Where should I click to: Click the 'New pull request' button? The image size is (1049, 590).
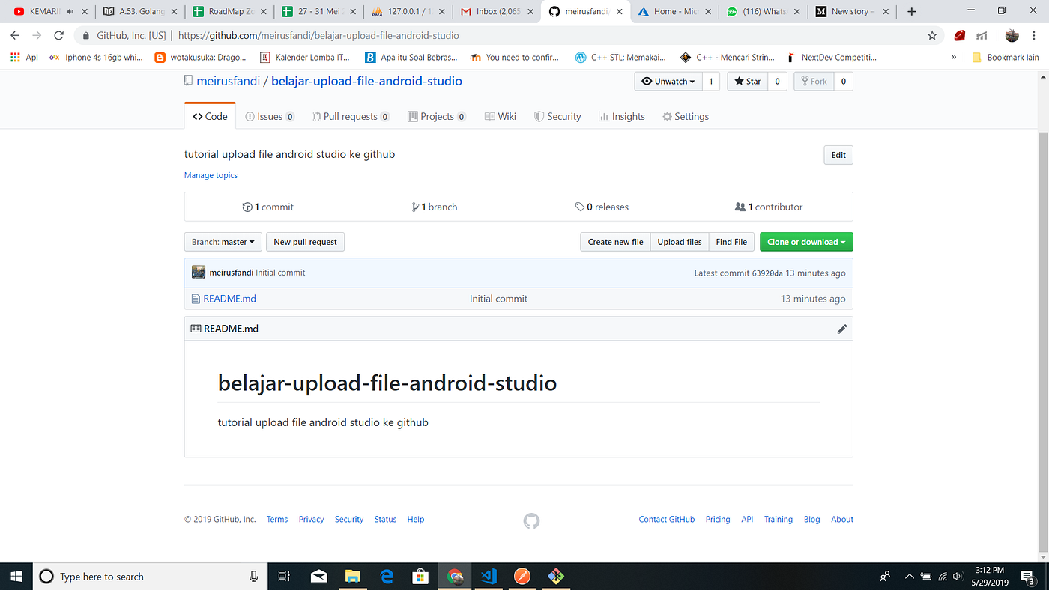pos(305,241)
